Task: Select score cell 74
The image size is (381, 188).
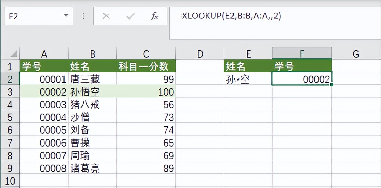Action: (x=146, y=129)
